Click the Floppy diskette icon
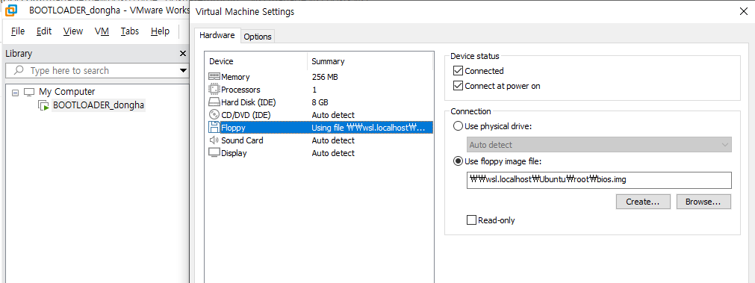This screenshot has width=755, height=283. tap(214, 128)
